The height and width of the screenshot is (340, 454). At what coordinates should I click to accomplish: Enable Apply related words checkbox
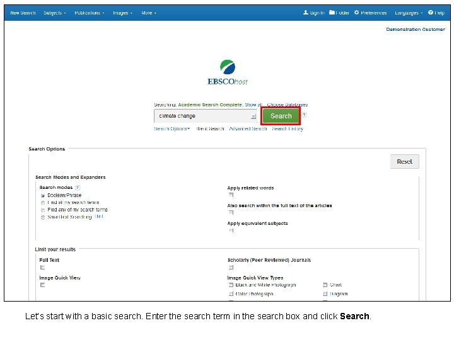click(x=231, y=195)
